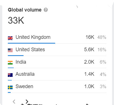Click the Global volume heading
Image resolution: width=114 pixels, height=105 pixels.
point(25,10)
